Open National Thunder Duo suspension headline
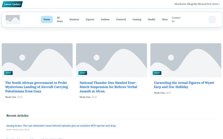This screenshot has width=223, height=139. [x=108, y=87]
